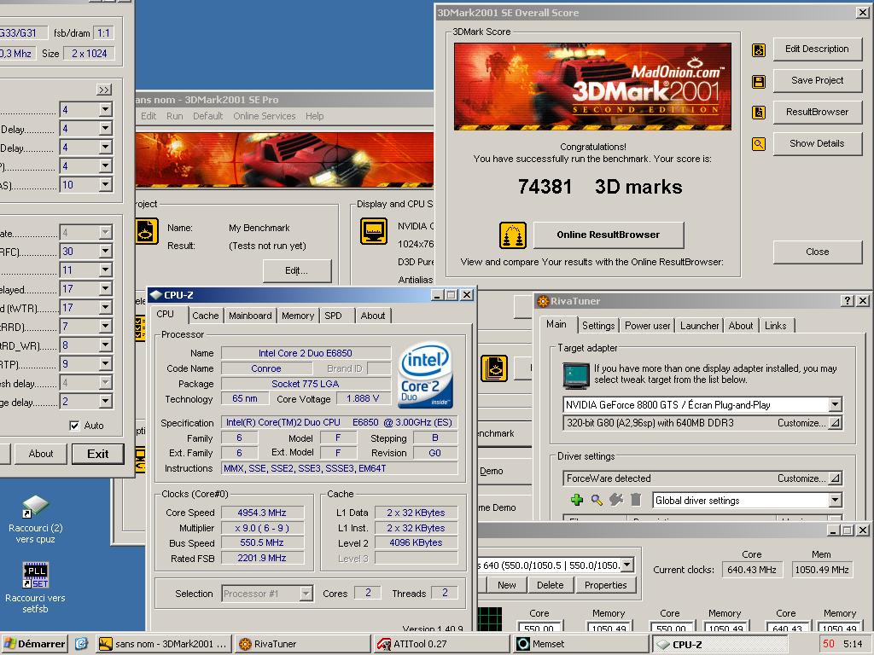The height and width of the screenshot is (655, 874).
Task: Switch to Memset in the taskbar
Action: [x=580, y=644]
